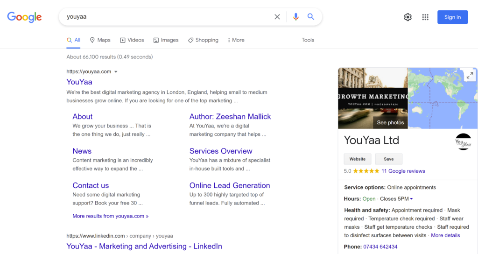
Task: Click the YouYaa round logo in knowledge panel
Action: coord(463,141)
